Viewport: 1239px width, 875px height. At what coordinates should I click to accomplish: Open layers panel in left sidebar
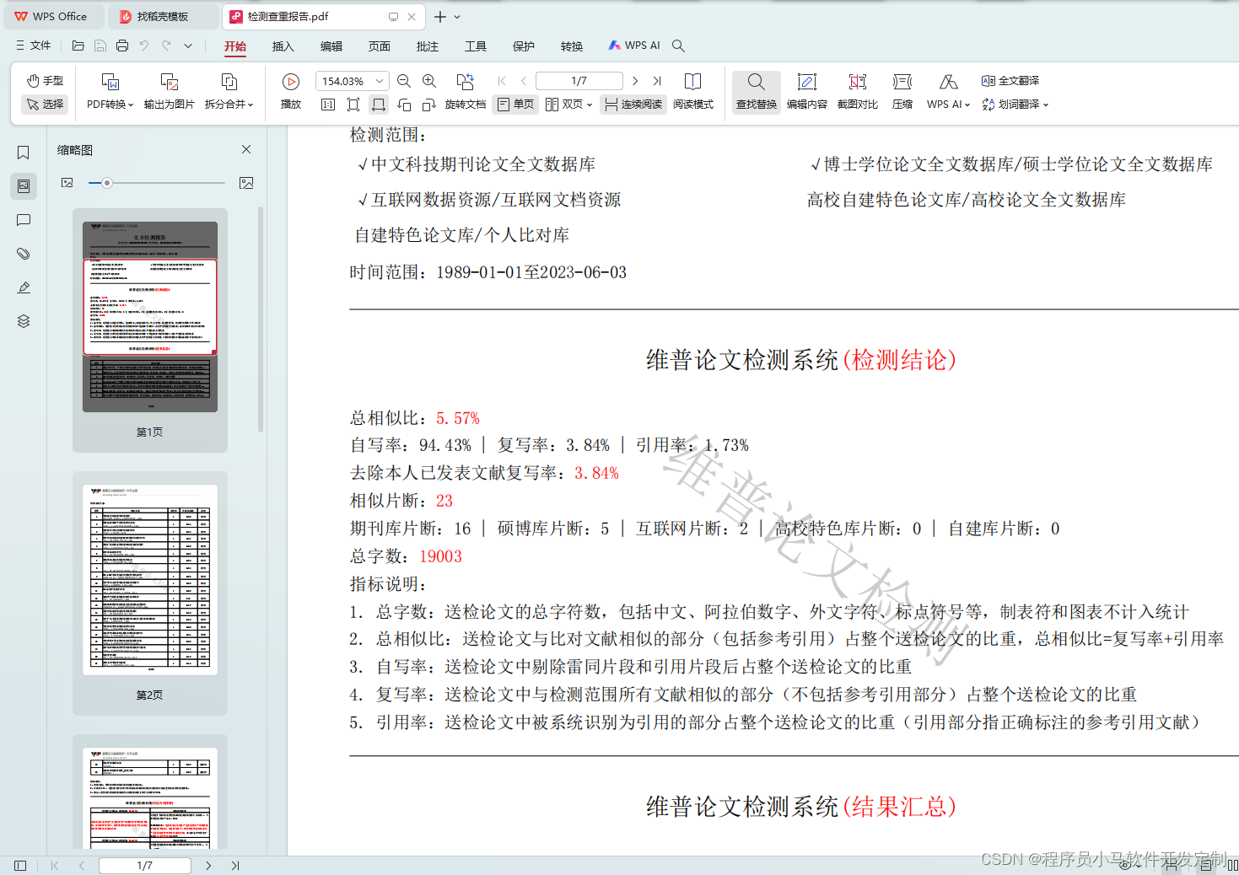point(24,321)
